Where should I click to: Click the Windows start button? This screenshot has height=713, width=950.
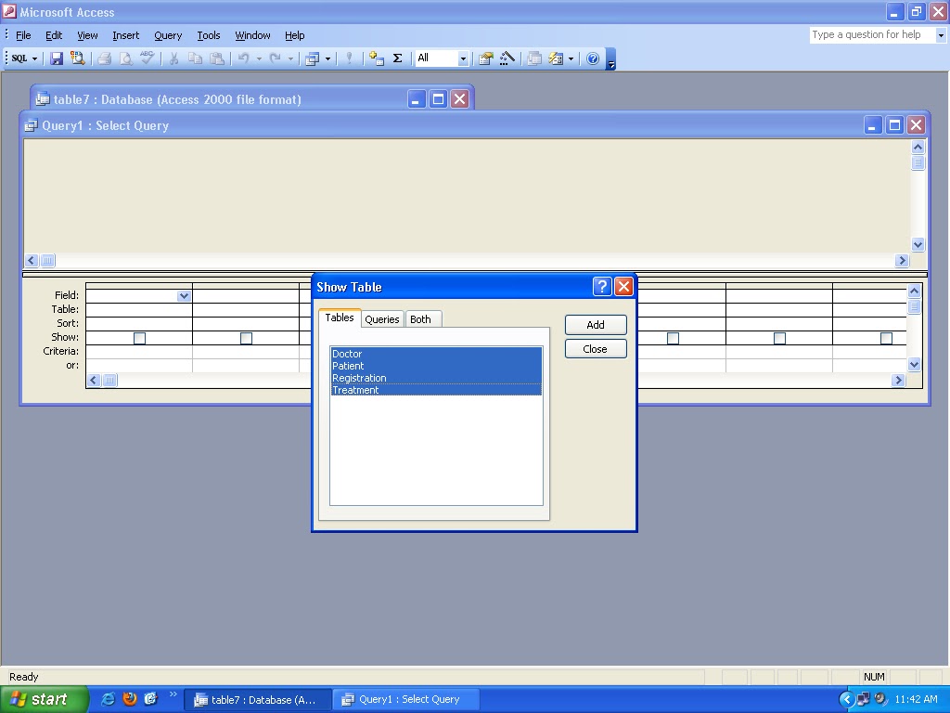pyautogui.click(x=44, y=699)
